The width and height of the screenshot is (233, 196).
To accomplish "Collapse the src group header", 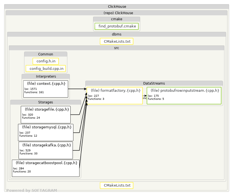I will [x=117, y=48].
